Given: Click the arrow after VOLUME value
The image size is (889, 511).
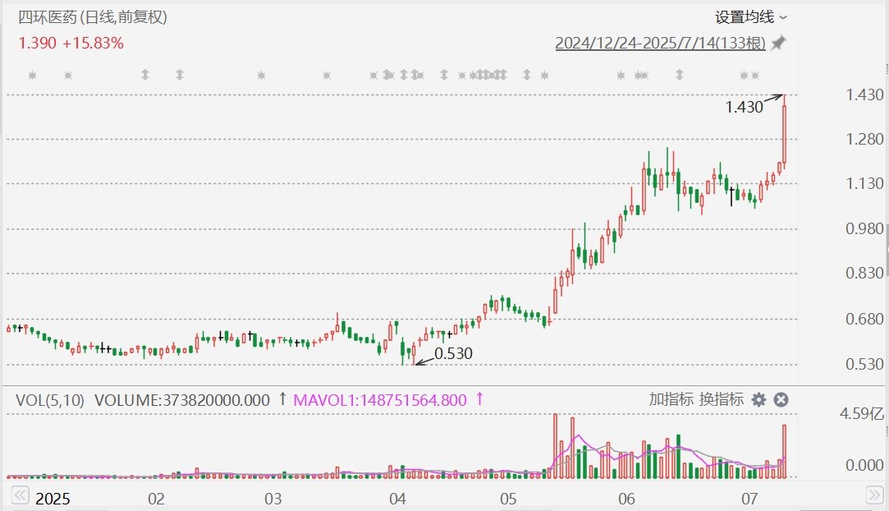Looking at the screenshot, I should 282,399.
